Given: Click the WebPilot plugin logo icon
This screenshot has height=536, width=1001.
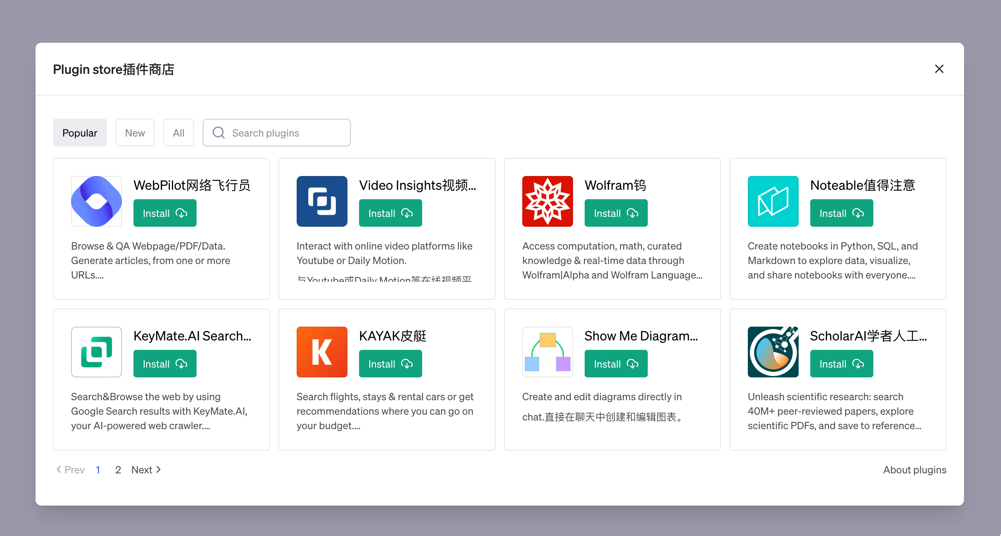Looking at the screenshot, I should 96,201.
